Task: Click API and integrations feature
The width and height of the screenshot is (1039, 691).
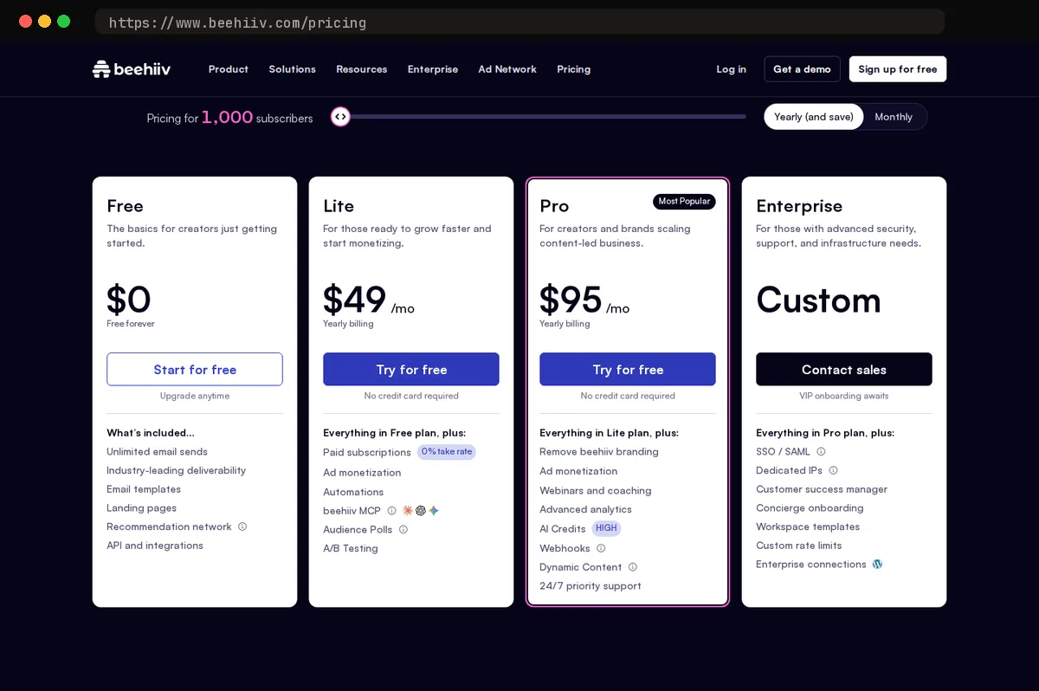Action: click(x=155, y=546)
